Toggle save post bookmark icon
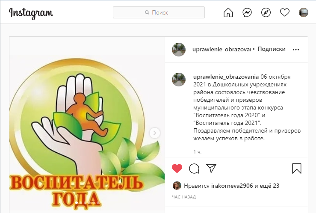The image size is (316, 213). click(x=297, y=169)
